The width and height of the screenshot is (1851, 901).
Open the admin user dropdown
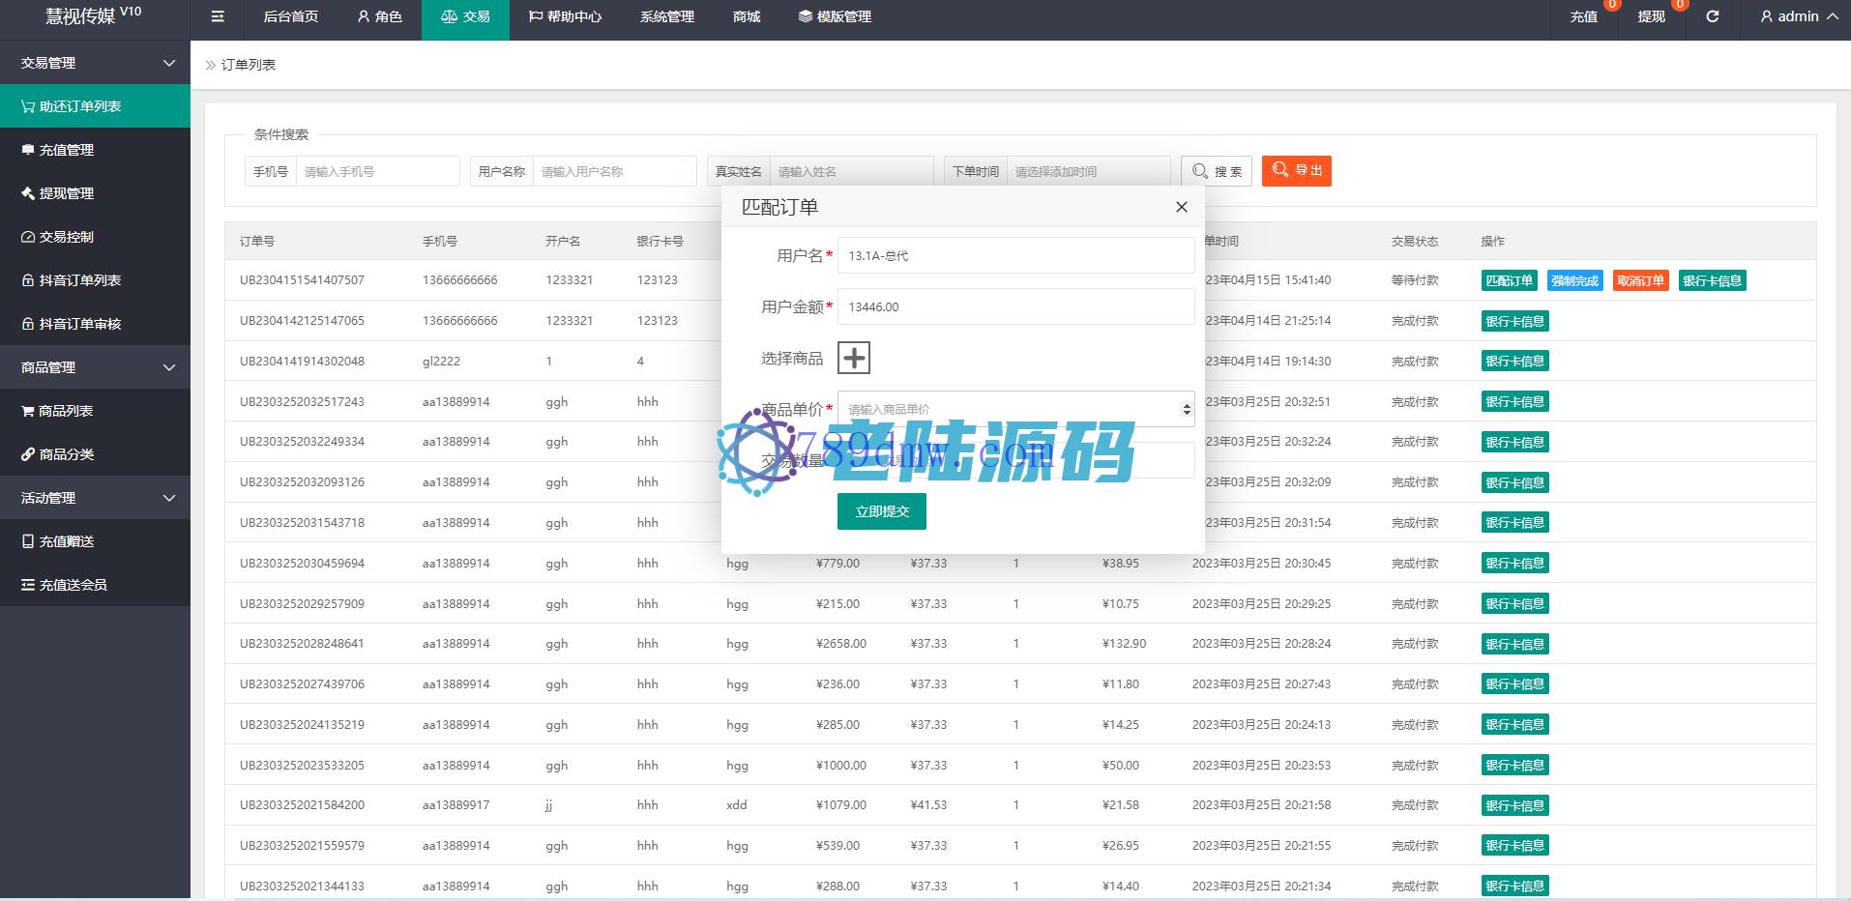1798,16
